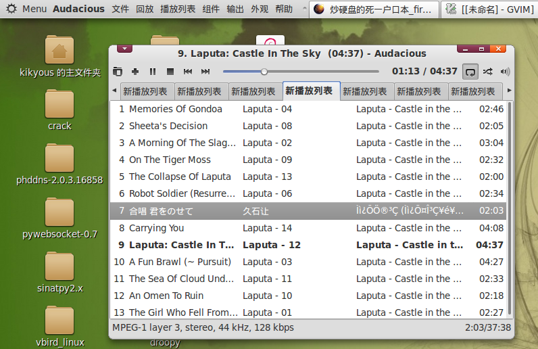The height and width of the screenshot is (349, 538).
Task: Open the 帮助 menu
Action: 284,9
